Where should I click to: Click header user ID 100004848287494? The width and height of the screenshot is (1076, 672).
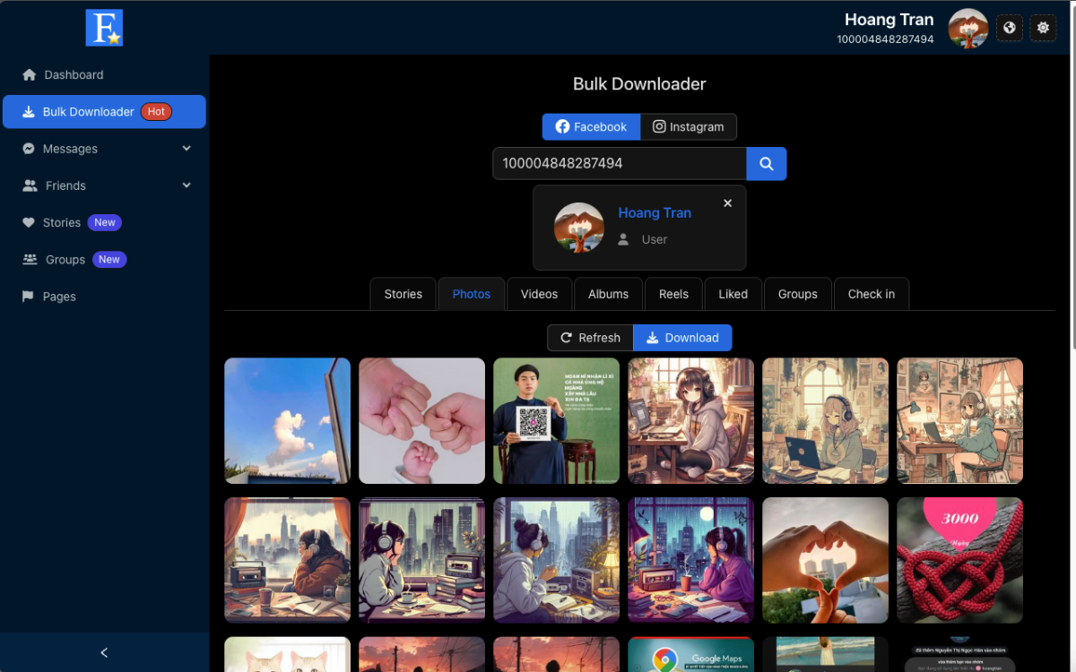click(x=885, y=39)
